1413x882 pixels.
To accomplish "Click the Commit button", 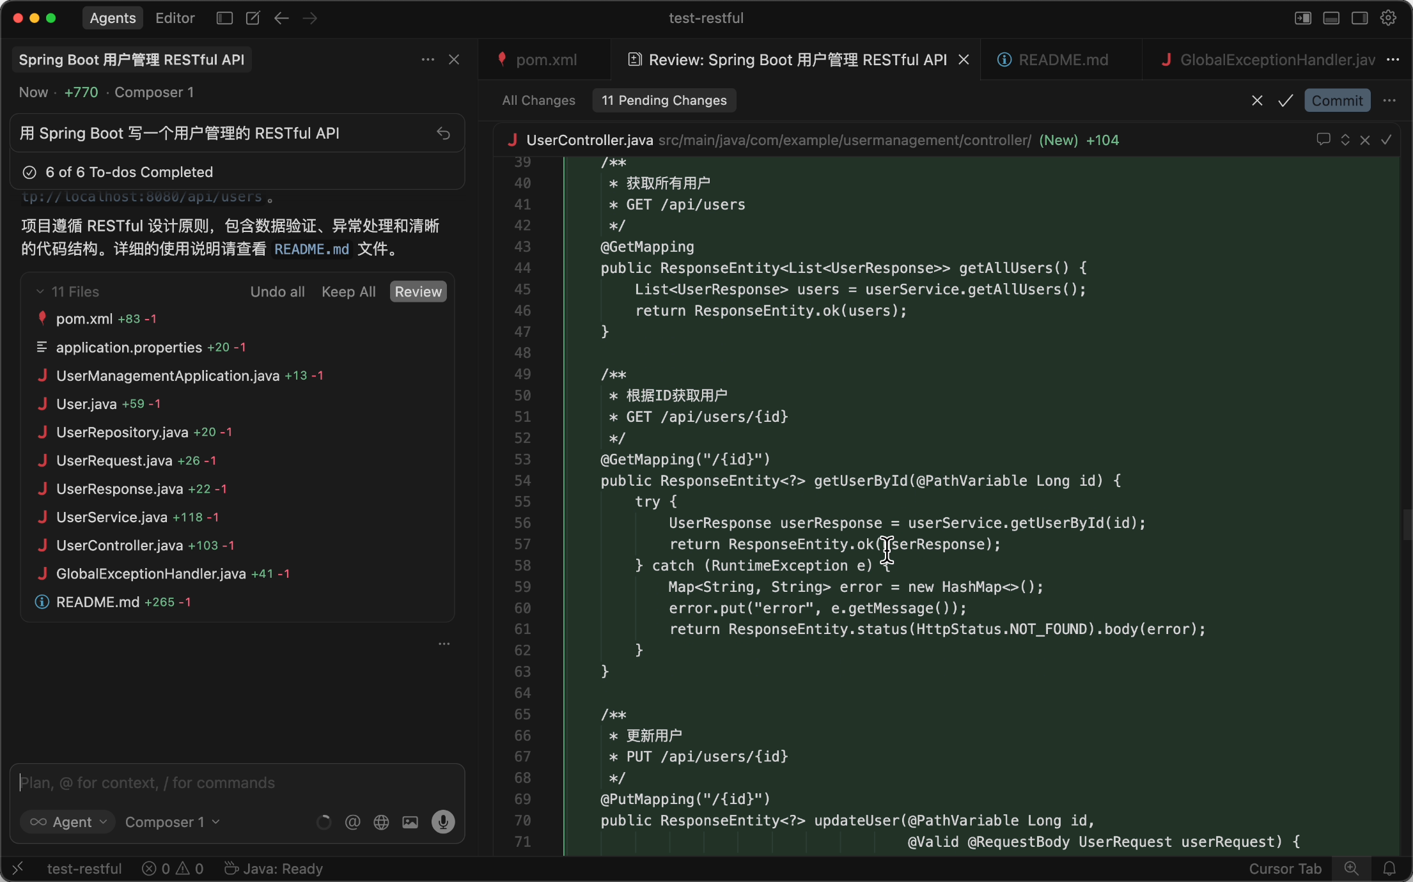I will (x=1337, y=100).
